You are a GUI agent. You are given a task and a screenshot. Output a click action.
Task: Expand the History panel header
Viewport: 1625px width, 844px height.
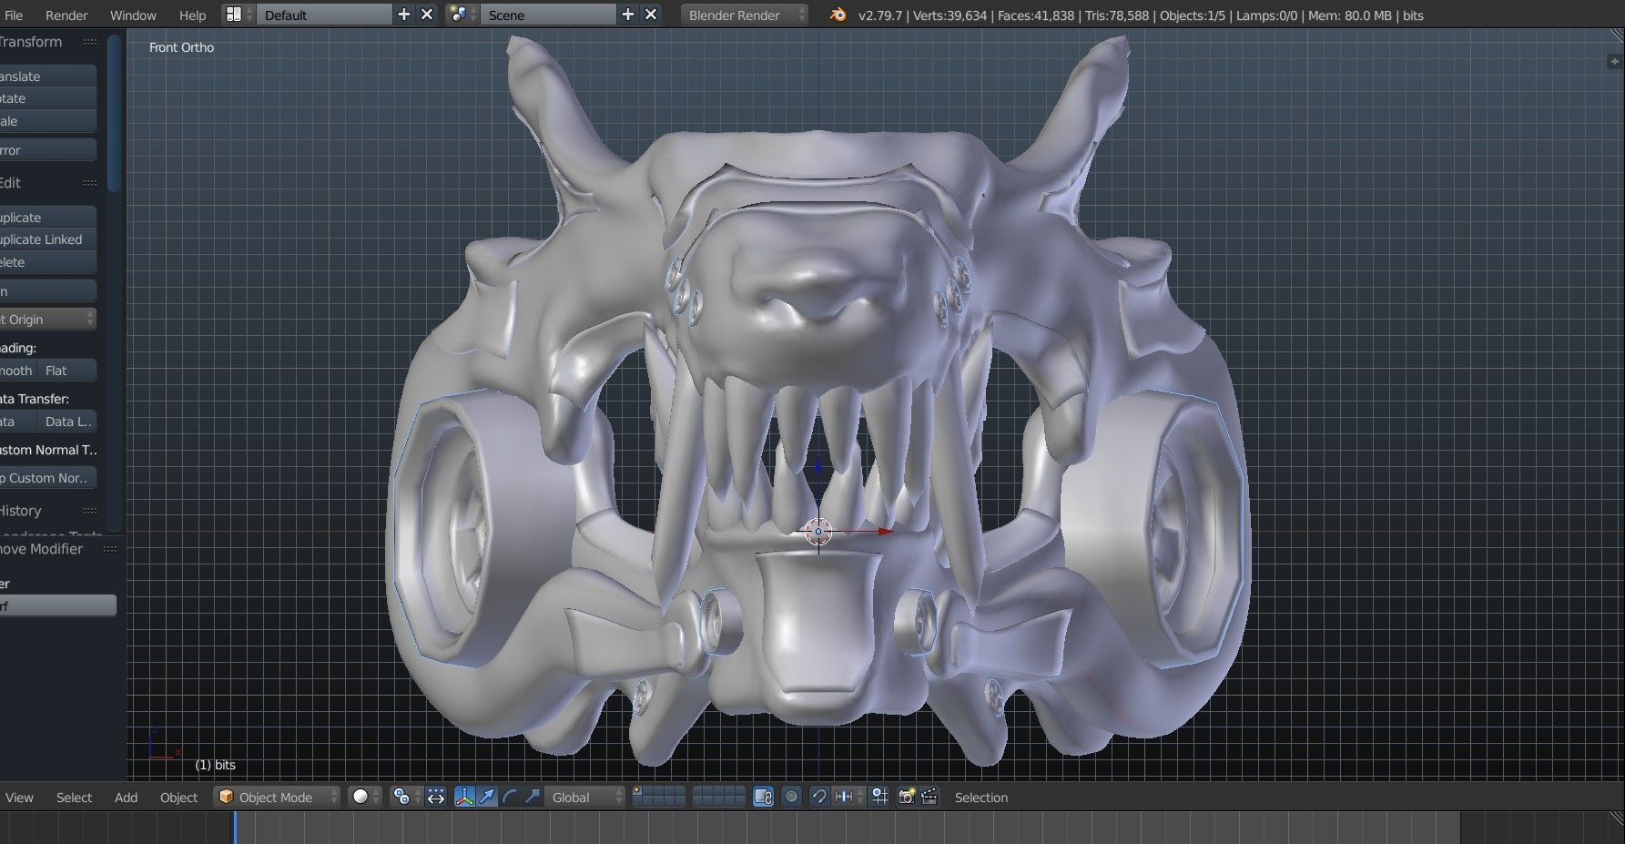[48, 511]
